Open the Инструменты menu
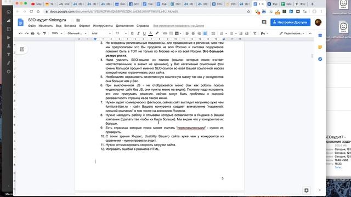 click(103, 26)
